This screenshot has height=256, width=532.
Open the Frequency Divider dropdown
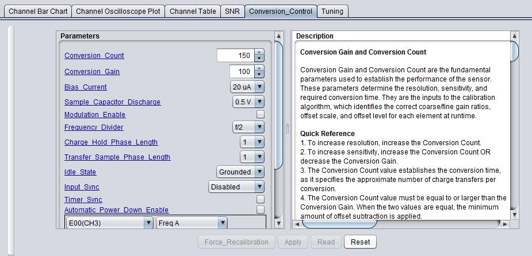(x=247, y=127)
